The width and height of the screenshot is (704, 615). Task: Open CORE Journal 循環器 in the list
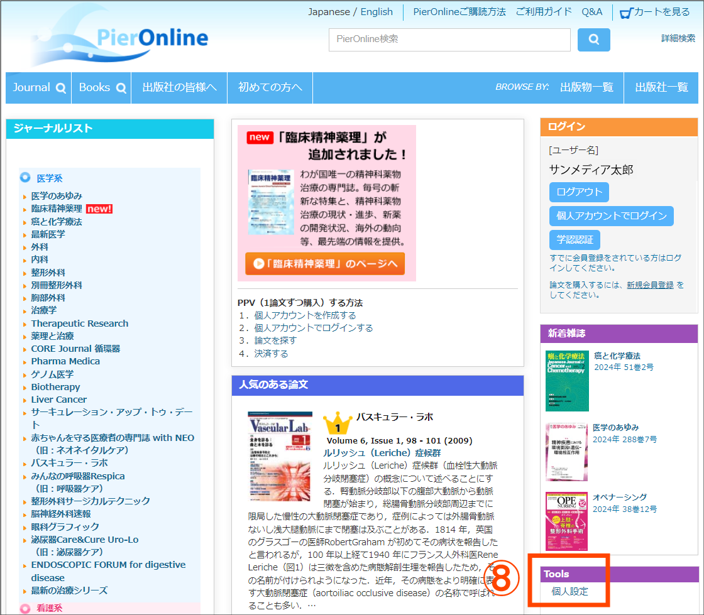click(x=75, y=349)
